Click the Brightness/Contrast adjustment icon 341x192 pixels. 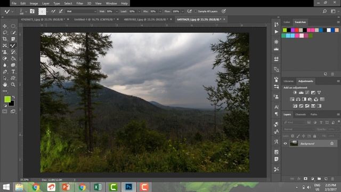click(x=295, y=92)
